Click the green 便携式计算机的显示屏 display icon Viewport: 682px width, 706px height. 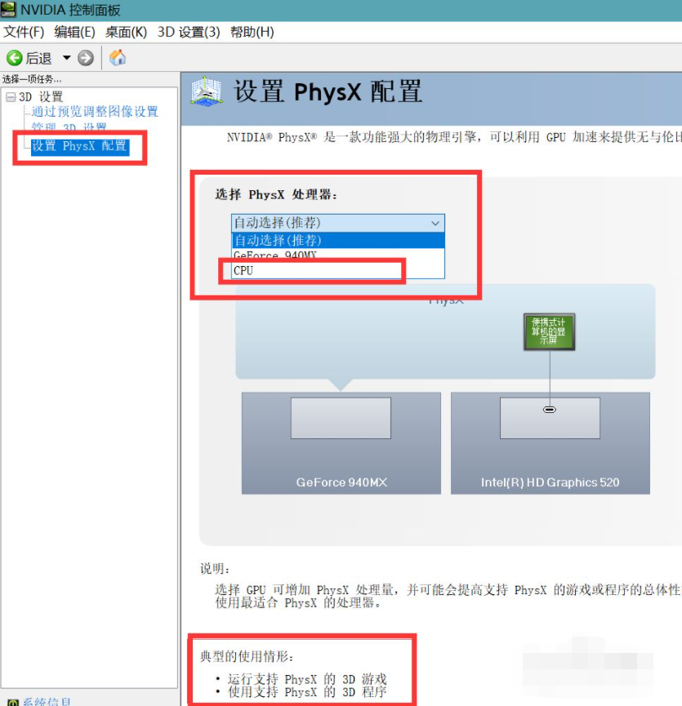pyautogui.click(x=549, y=332)
